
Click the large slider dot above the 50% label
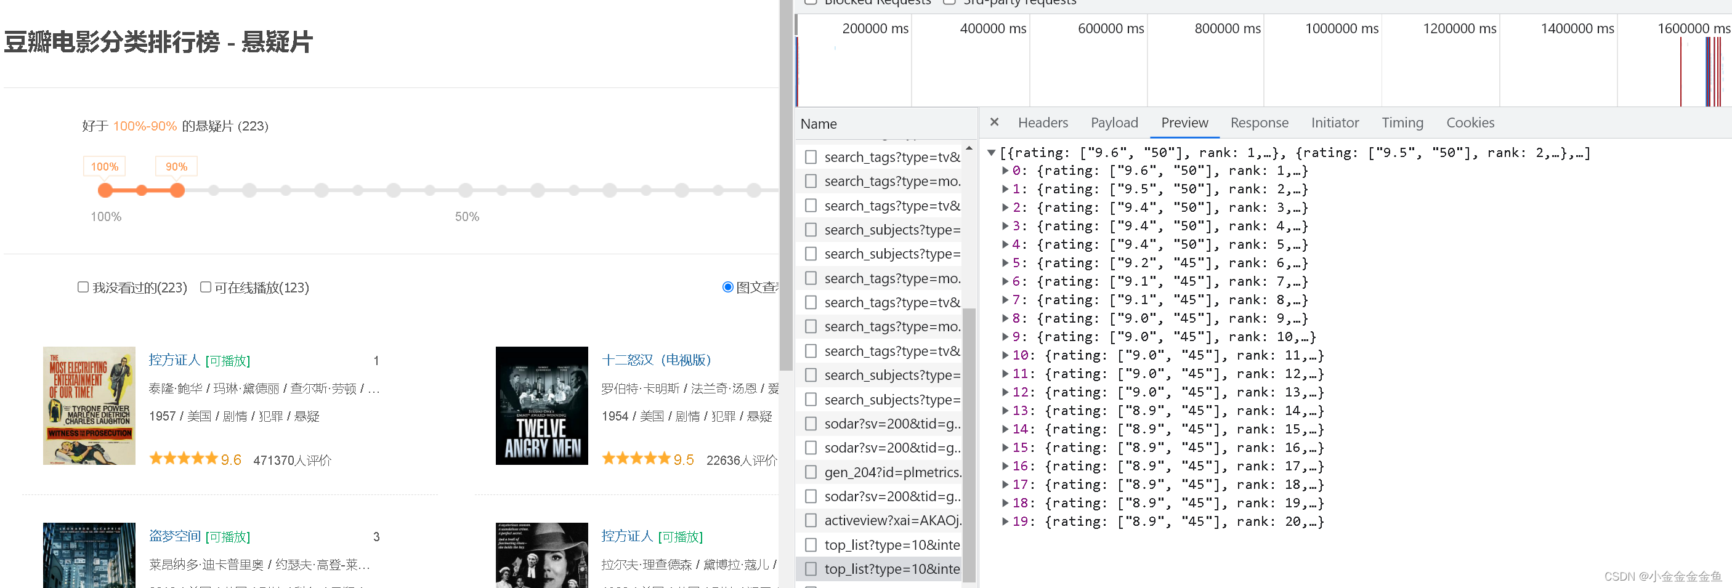click(465, 191)
